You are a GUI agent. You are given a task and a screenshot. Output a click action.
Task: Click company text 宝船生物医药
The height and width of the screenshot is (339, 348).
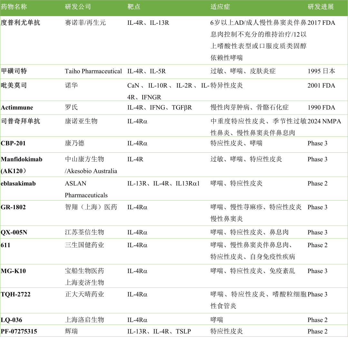(x=84, y=271)
